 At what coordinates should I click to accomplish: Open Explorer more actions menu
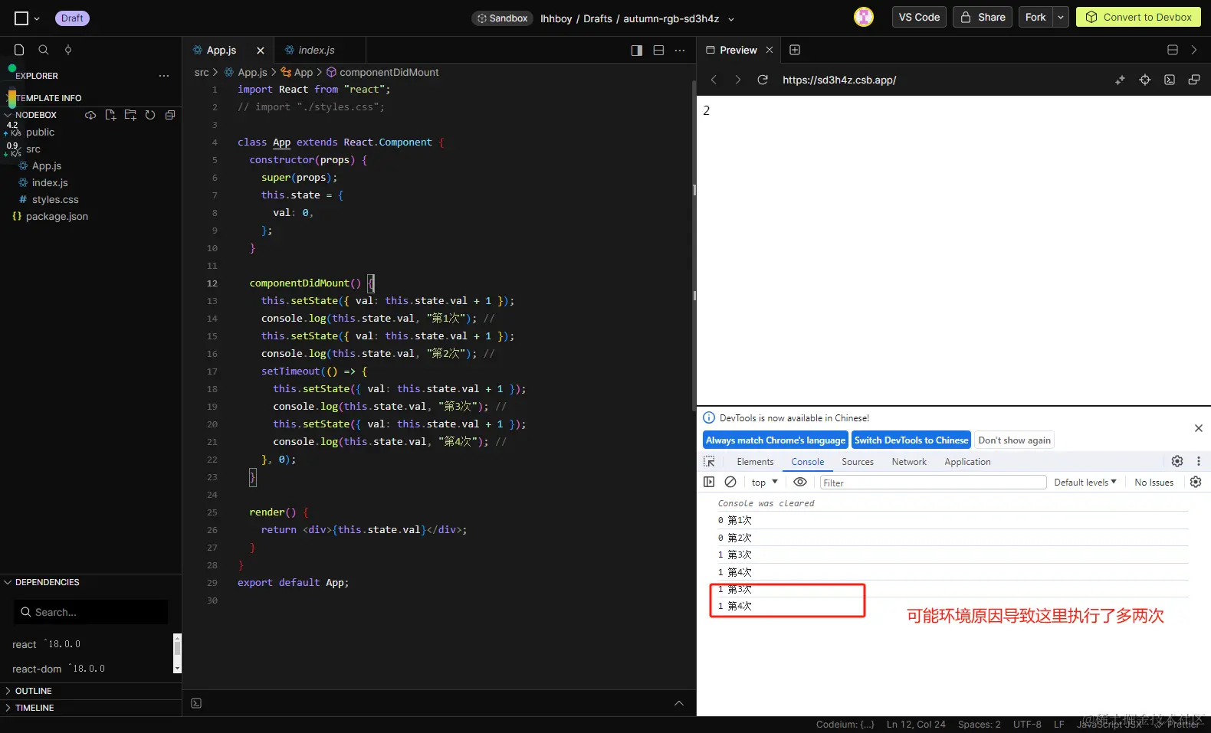coord(163,76)
